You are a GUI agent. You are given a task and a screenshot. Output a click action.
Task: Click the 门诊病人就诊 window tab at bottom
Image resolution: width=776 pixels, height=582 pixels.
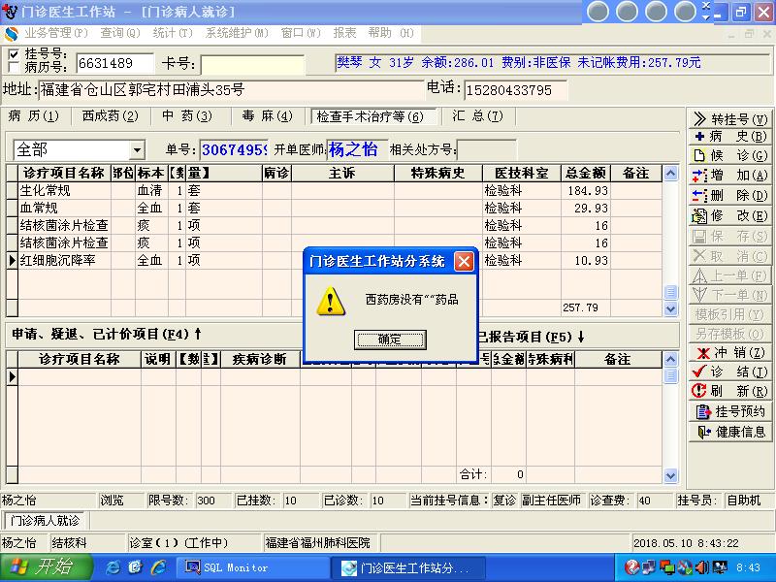(45, 521)
